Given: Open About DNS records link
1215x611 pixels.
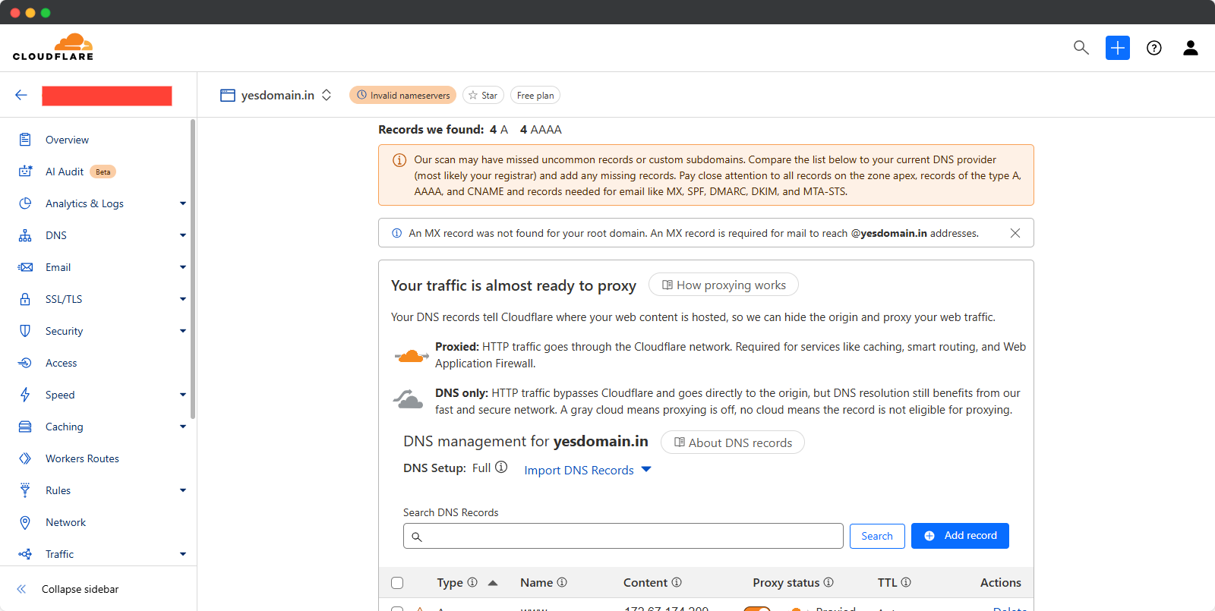Looking at the screenshot, I should 733,443.
